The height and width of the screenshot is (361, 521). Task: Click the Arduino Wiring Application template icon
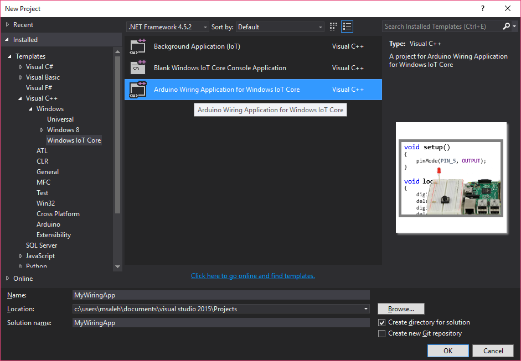[137, 90]
